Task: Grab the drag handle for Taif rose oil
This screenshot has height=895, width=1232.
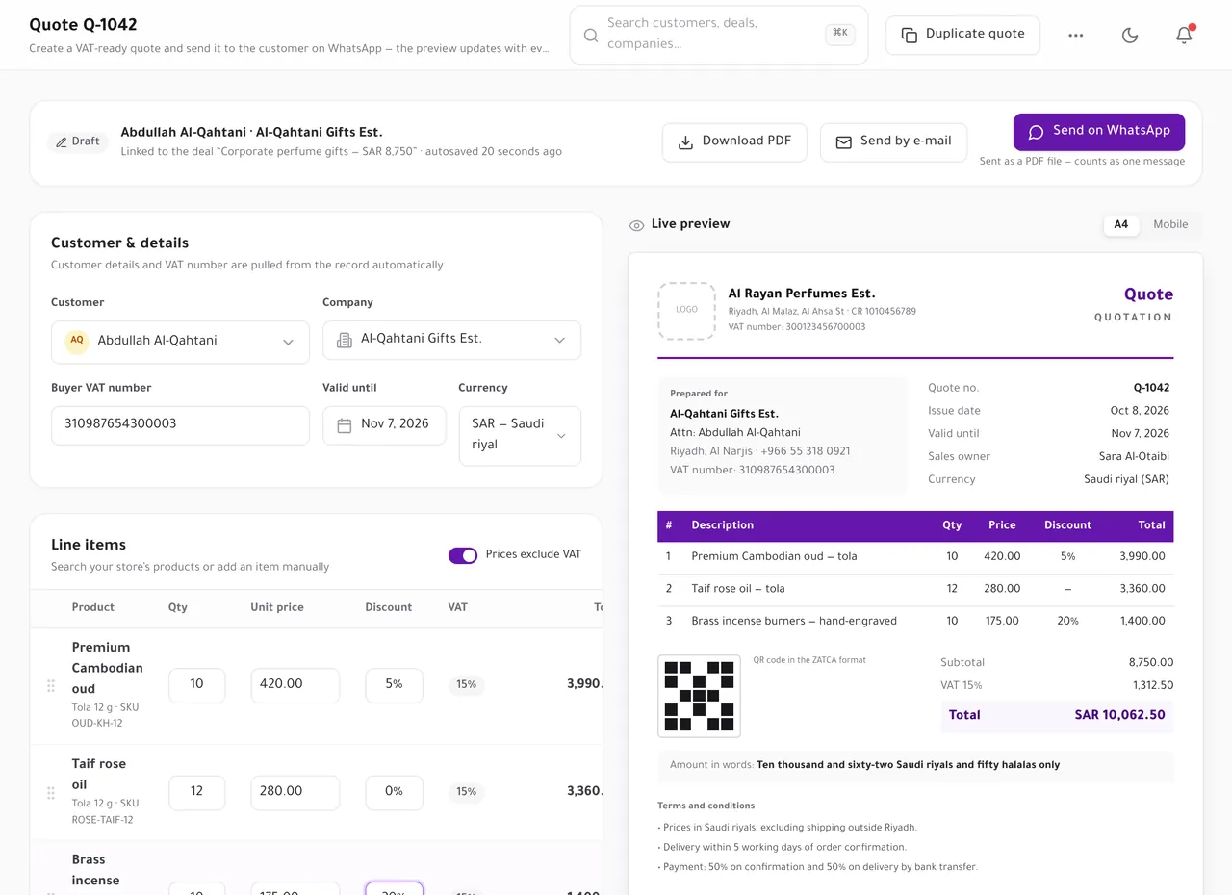Action: coord(51,792)
